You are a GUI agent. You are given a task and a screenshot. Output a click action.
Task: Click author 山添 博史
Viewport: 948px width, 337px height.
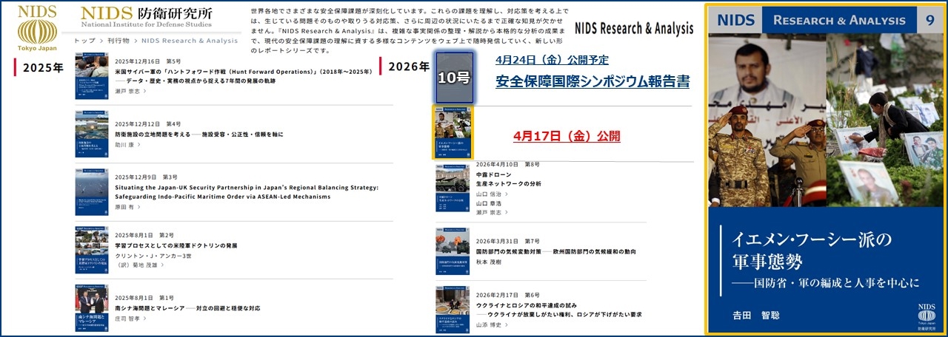pos(491,324)
